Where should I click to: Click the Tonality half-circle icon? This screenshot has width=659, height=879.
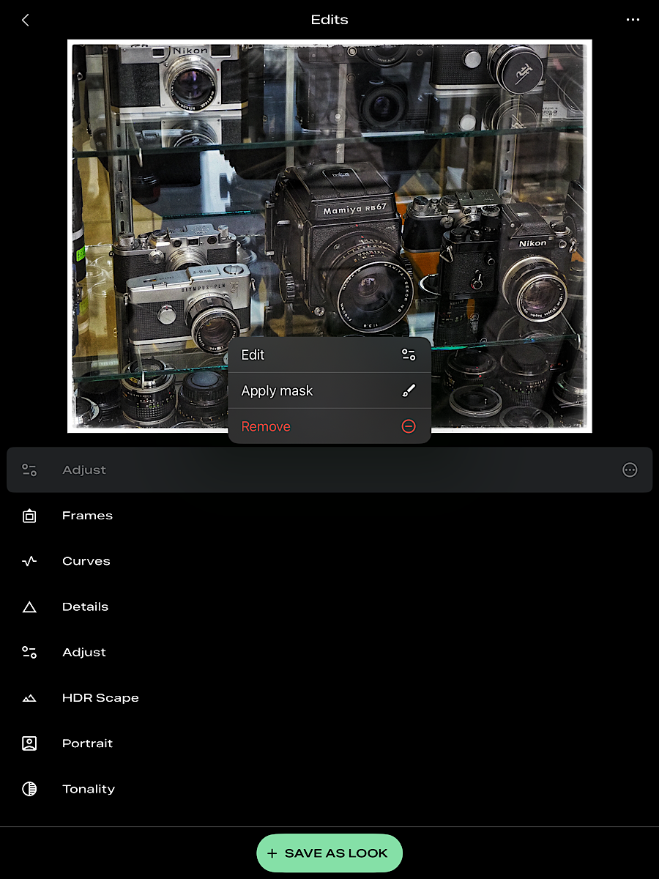pyautogui.click(x=29, y=789)
